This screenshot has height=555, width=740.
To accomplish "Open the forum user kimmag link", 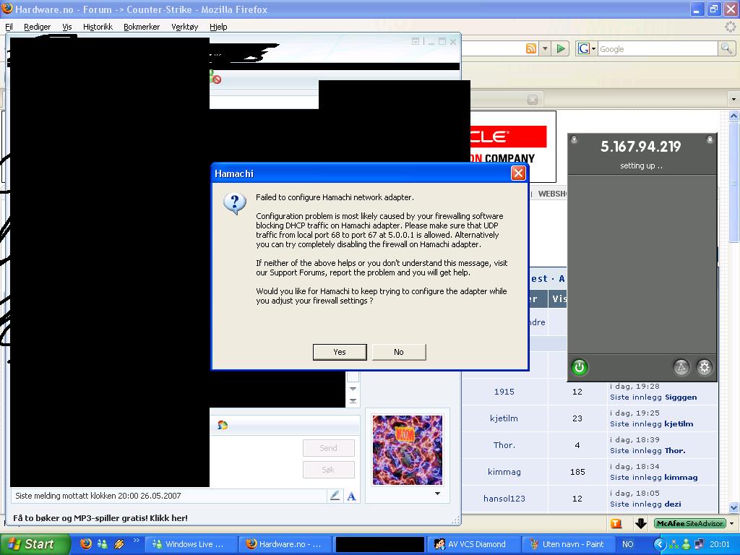I will (504, 471).
